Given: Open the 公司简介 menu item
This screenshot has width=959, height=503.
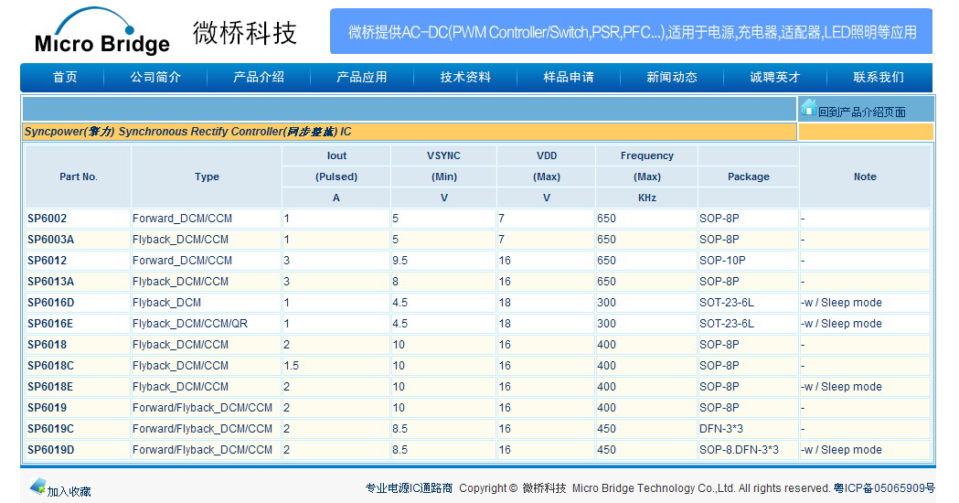Looking at the screenshot, I should coord(155,77).
